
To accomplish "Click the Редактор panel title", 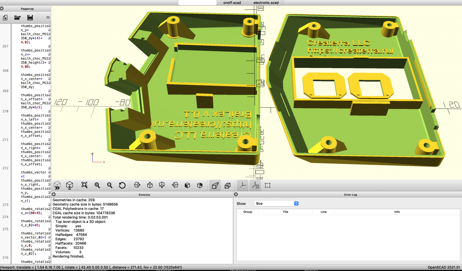I will pos(27,9).
